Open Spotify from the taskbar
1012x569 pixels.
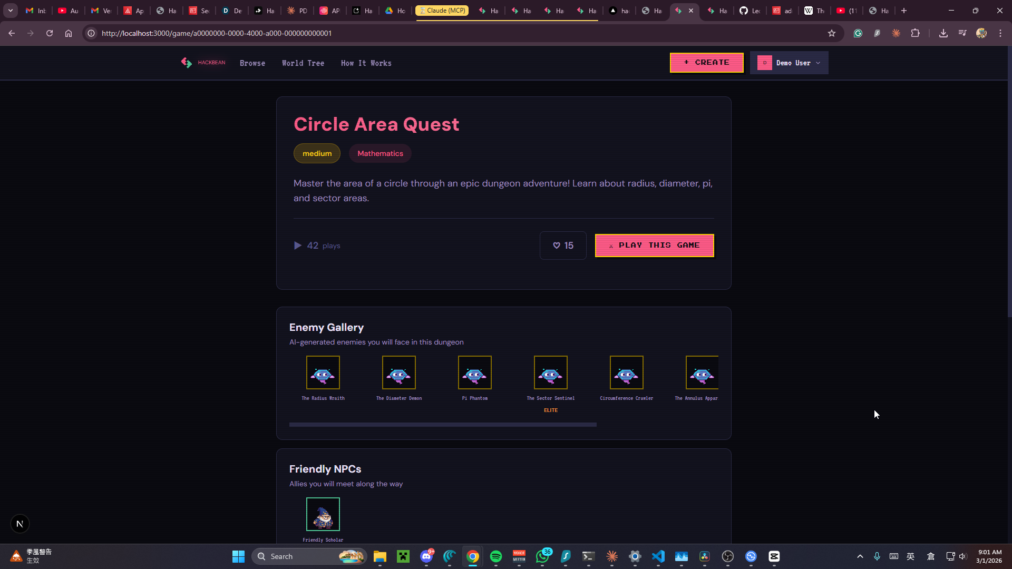496,556
